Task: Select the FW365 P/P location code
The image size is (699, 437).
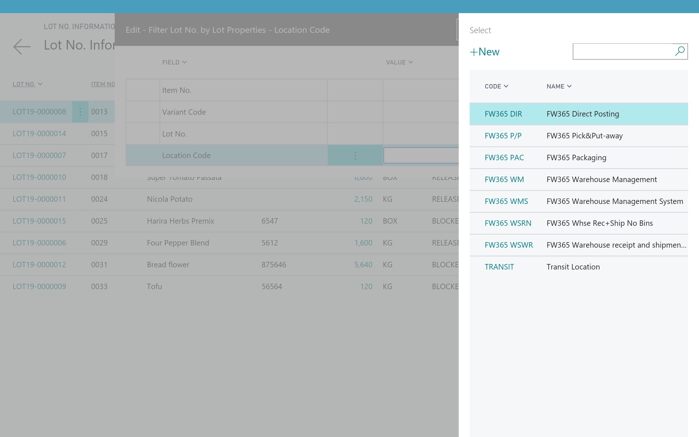Action: [x=503, y=136]
